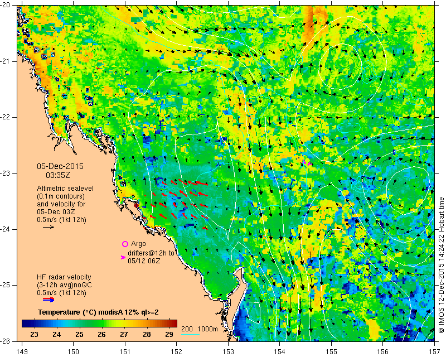
Task: Click longitude axis label 151
Action: point(125,351)
